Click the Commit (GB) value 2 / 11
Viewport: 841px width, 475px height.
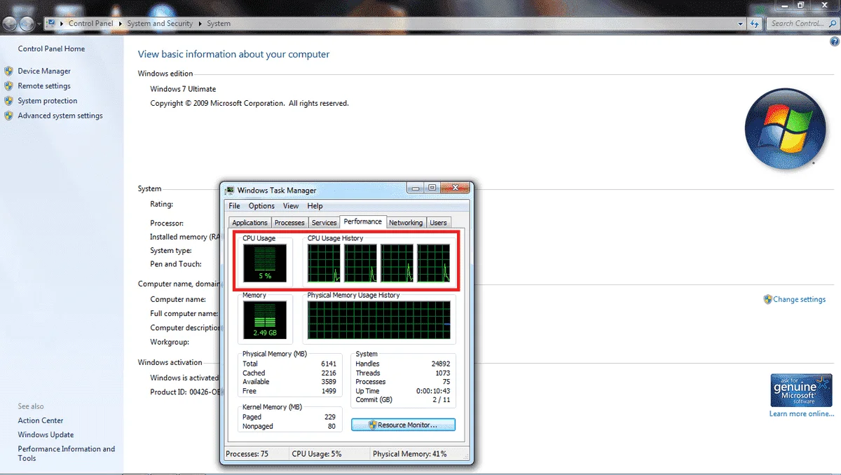(x=442, y=400)
